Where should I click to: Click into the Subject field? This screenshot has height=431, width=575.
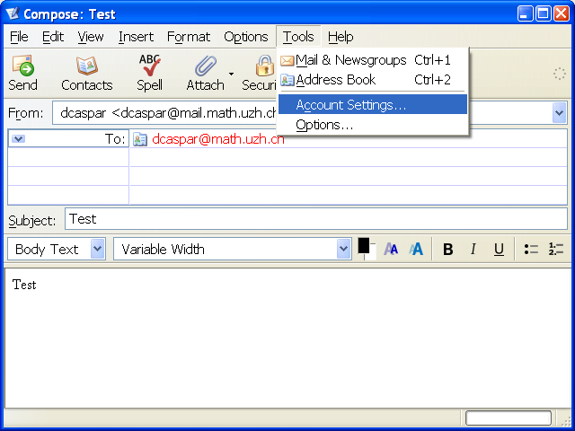point(314,219)
